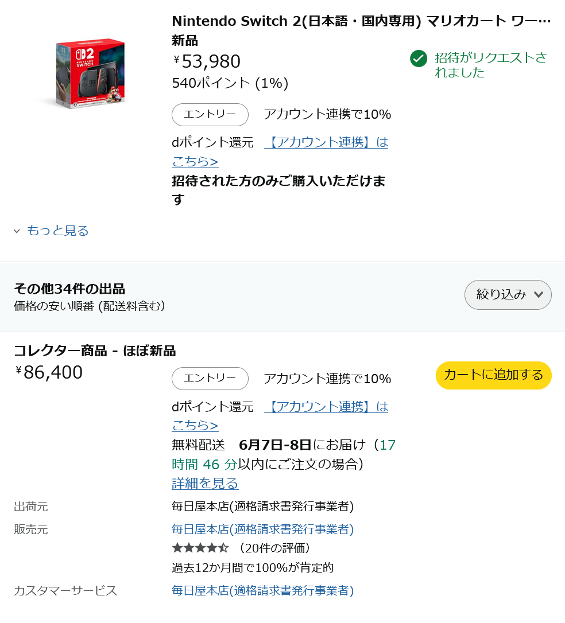Open the 絞り込み filter dropdown
565x623 pixels.
click(x=508, y=295)
